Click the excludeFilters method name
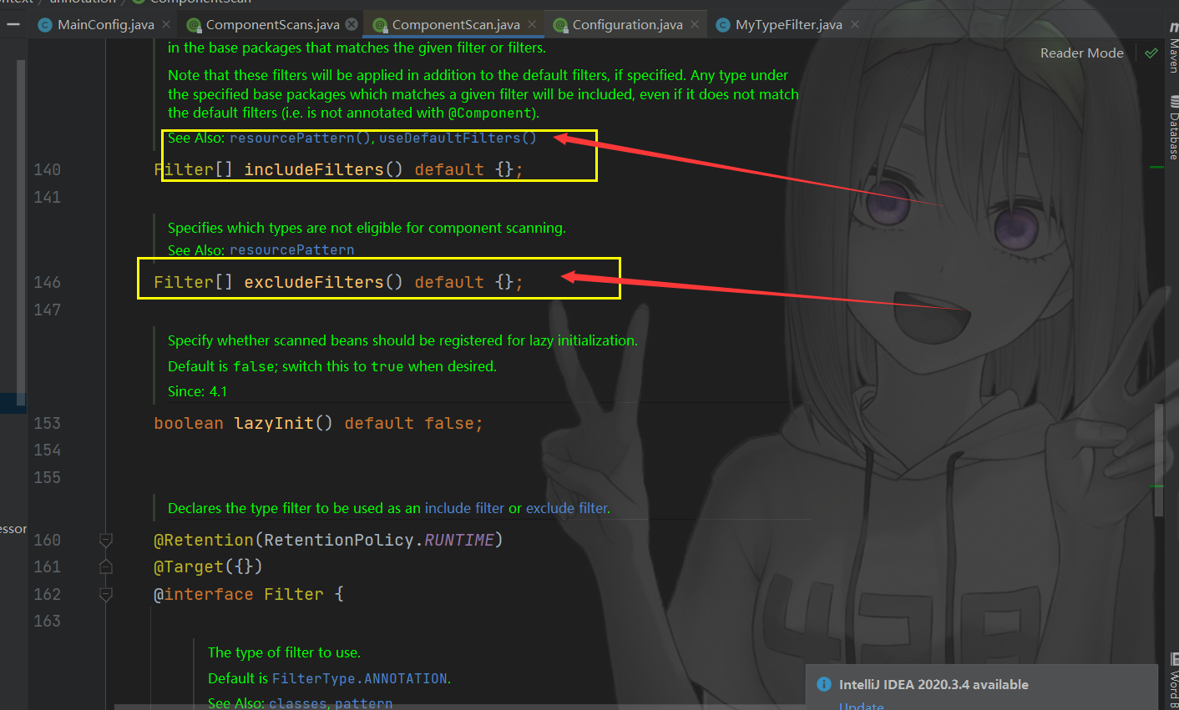The height and width of the screenshot is (710, 1179). (x=313, y=282)
